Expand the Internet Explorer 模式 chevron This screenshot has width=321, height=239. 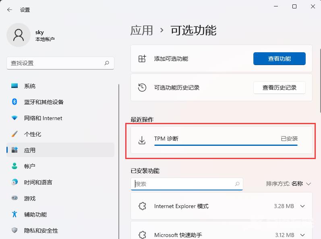pyautogui.click(x=302, y=206)
